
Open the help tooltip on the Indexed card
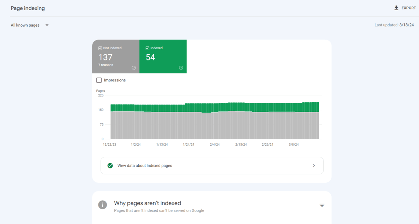click(181, 68)
